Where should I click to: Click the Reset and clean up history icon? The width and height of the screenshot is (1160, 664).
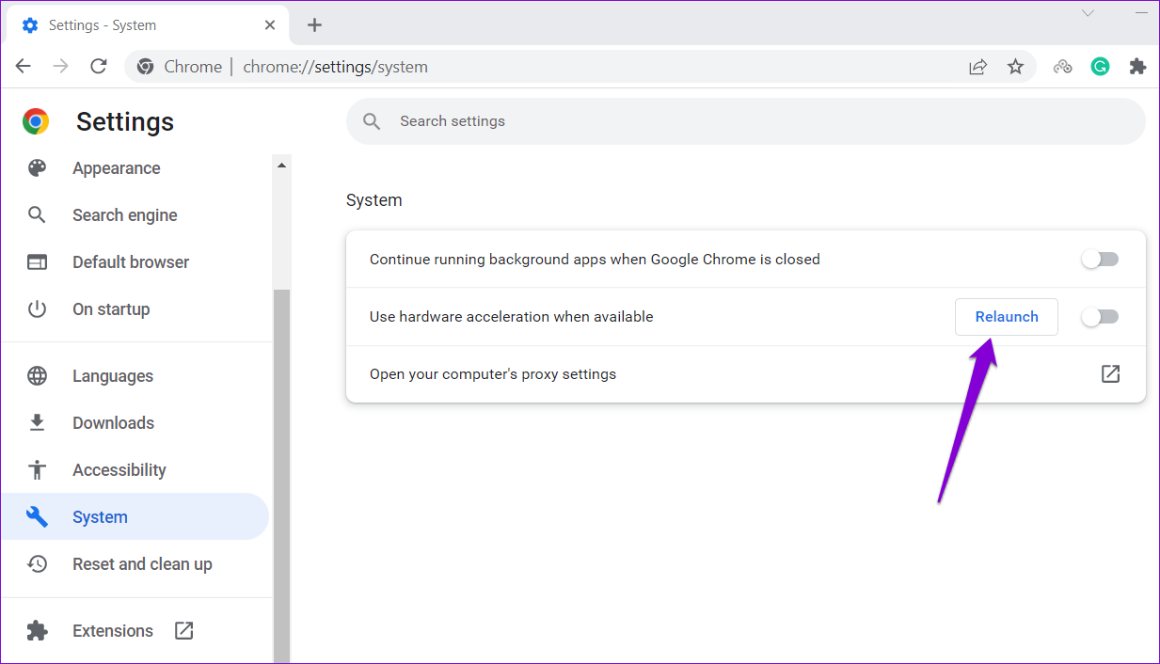point(37,564)
